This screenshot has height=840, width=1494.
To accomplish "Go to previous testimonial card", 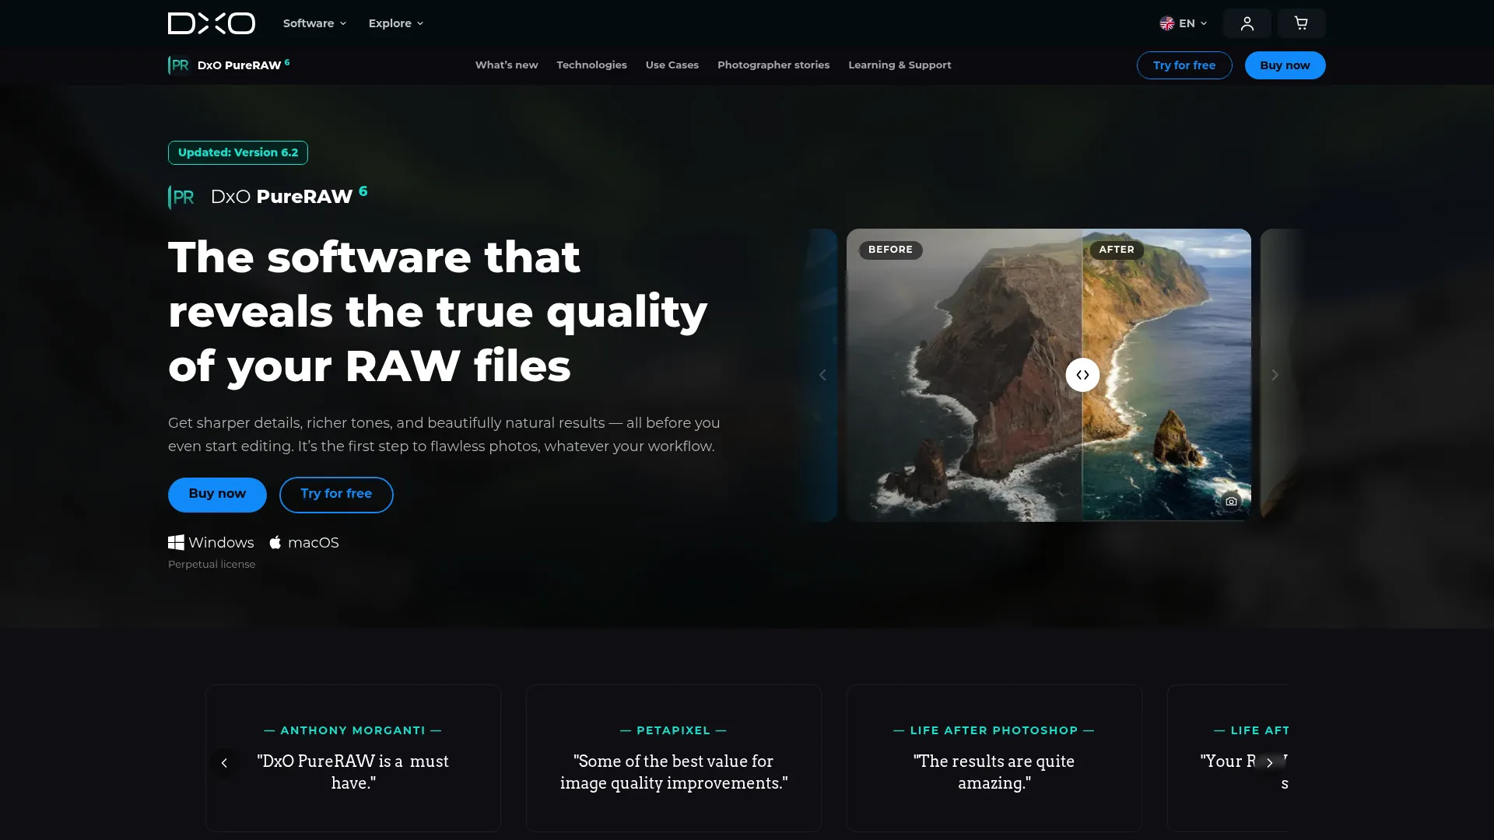I will pos(224,763).
